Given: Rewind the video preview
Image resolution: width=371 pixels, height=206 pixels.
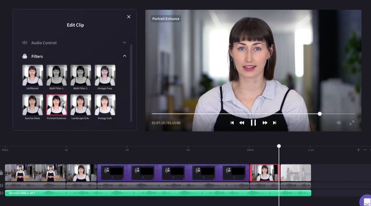Looking at the screenshot, I should tap(242, 123).
